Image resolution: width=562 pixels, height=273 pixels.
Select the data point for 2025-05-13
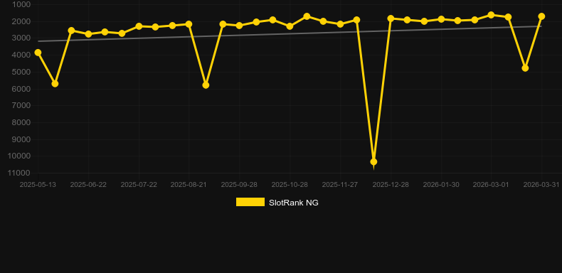pos(38,53)
